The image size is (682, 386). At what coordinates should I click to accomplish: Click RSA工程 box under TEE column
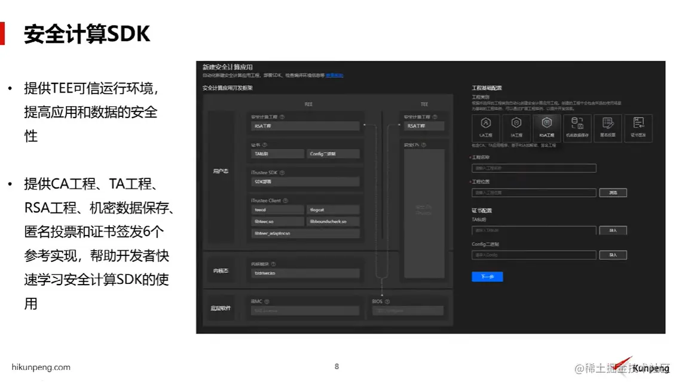point(424,126)
